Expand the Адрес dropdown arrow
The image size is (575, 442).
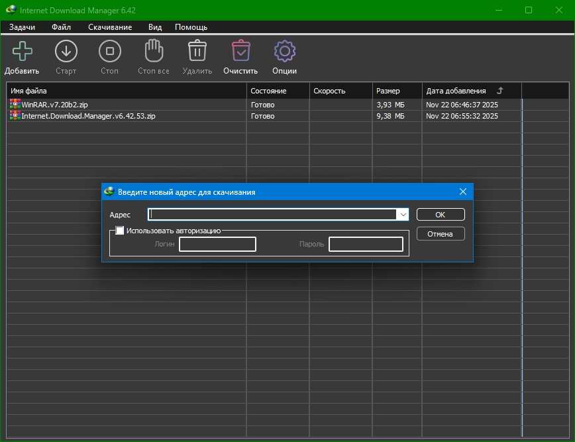[402, 215]
